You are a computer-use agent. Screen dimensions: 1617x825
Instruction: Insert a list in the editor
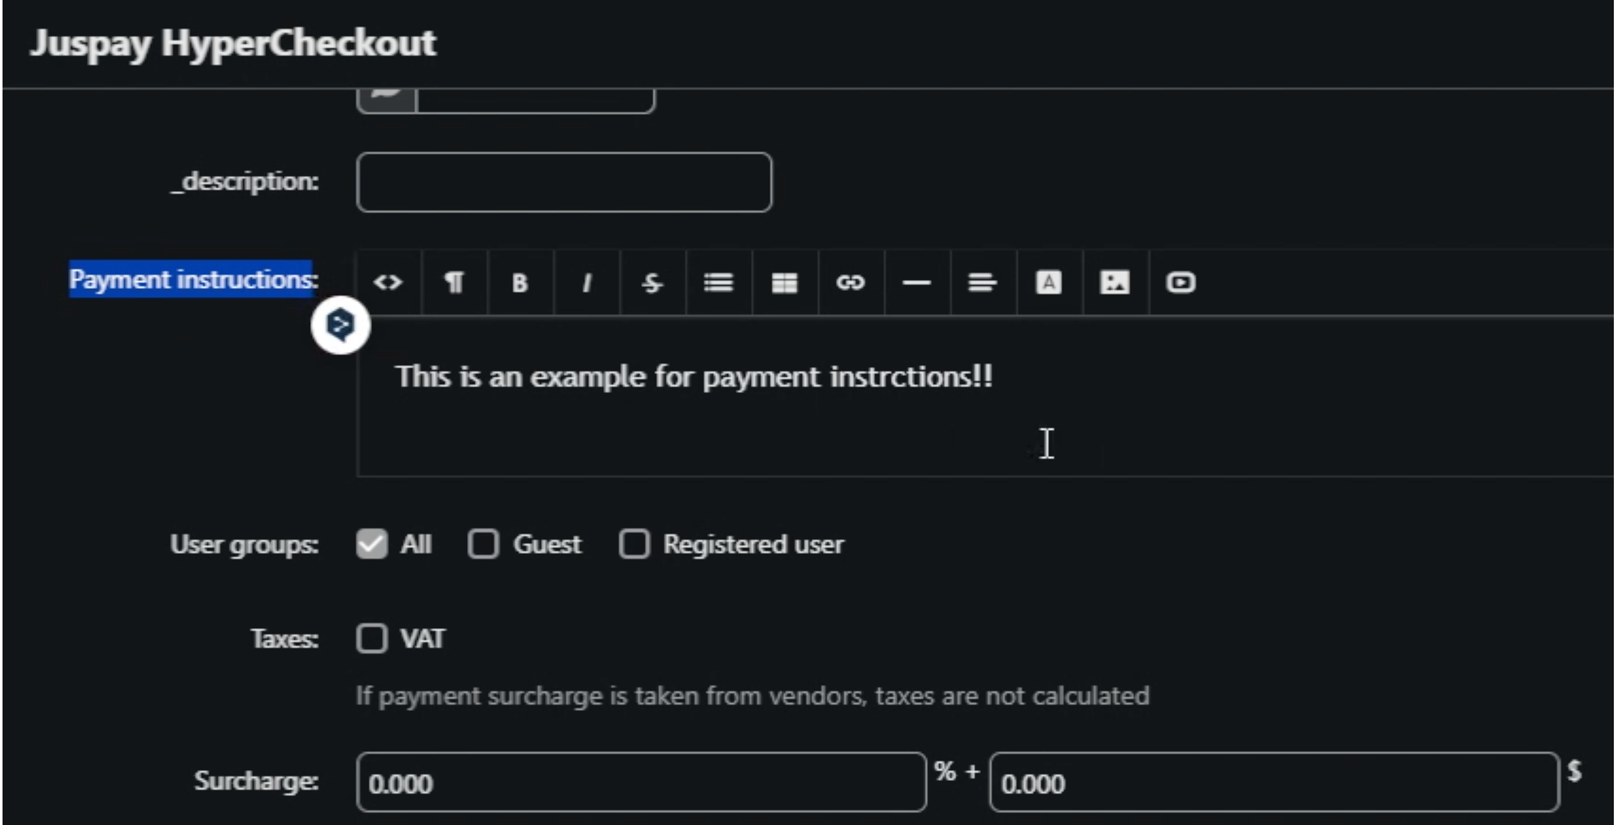tap(719, 283)
